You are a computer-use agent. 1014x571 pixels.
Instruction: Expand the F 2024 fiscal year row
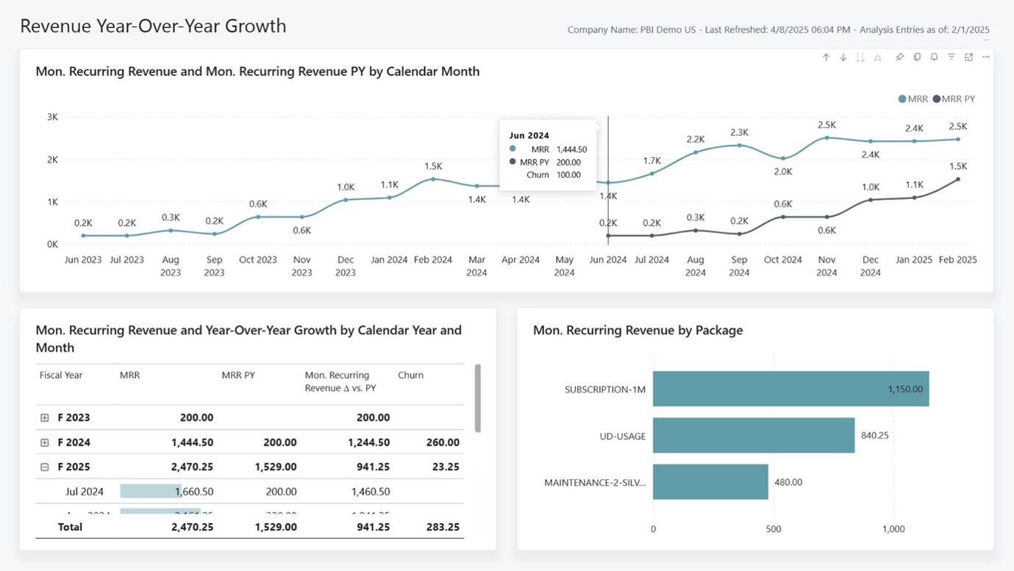pyautogui.click(x=45, y=442)
